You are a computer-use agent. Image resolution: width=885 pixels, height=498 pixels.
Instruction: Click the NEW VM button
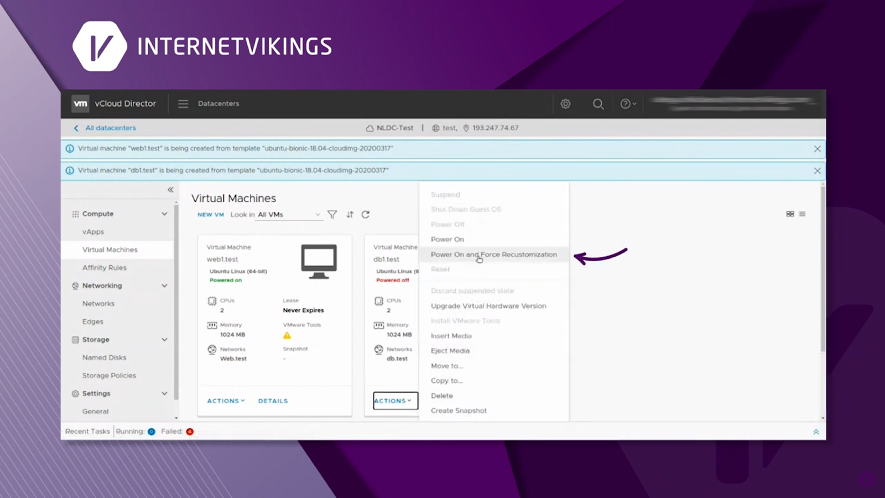tap(211, 215)
